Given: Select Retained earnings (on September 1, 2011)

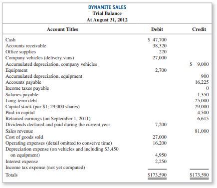Looking at the screenshot, I should pyautogui.click(x=48, y=119).
